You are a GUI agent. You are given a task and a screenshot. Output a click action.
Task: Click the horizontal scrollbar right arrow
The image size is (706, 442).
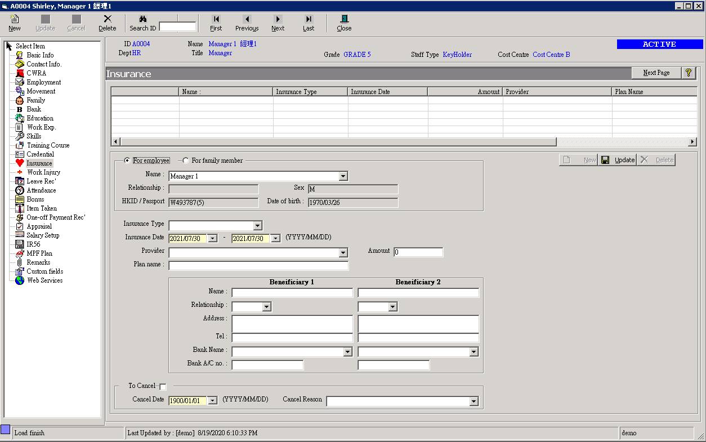(693, 141)
